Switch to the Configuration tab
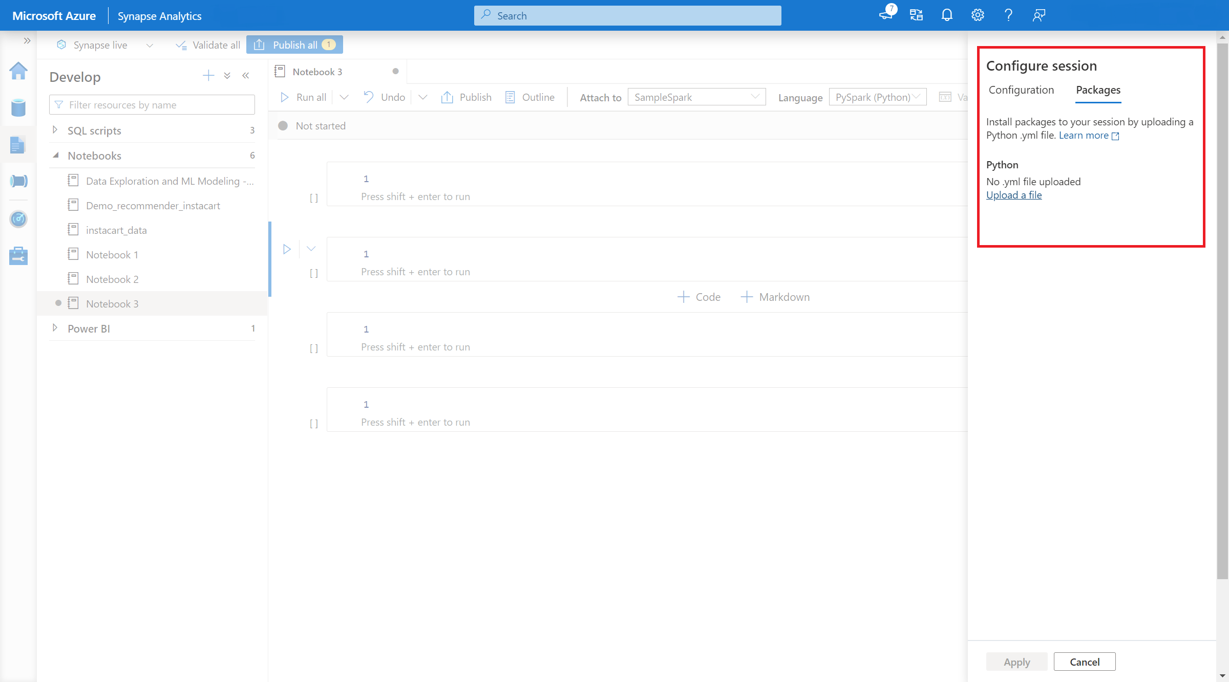The width and height of the screenshot is (1229, 682). (x=1020, y=90)
